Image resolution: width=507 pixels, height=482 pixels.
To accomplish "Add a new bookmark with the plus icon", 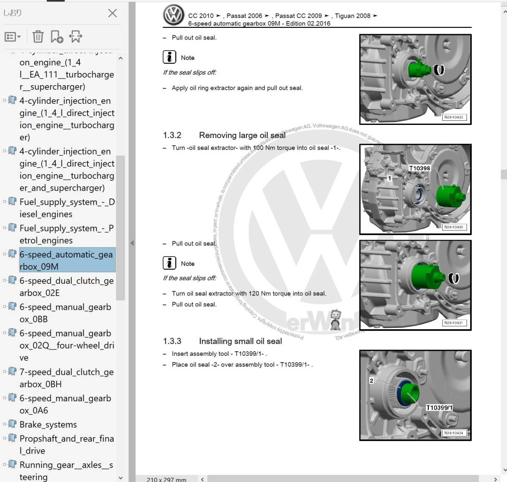I will click(57, 37).
